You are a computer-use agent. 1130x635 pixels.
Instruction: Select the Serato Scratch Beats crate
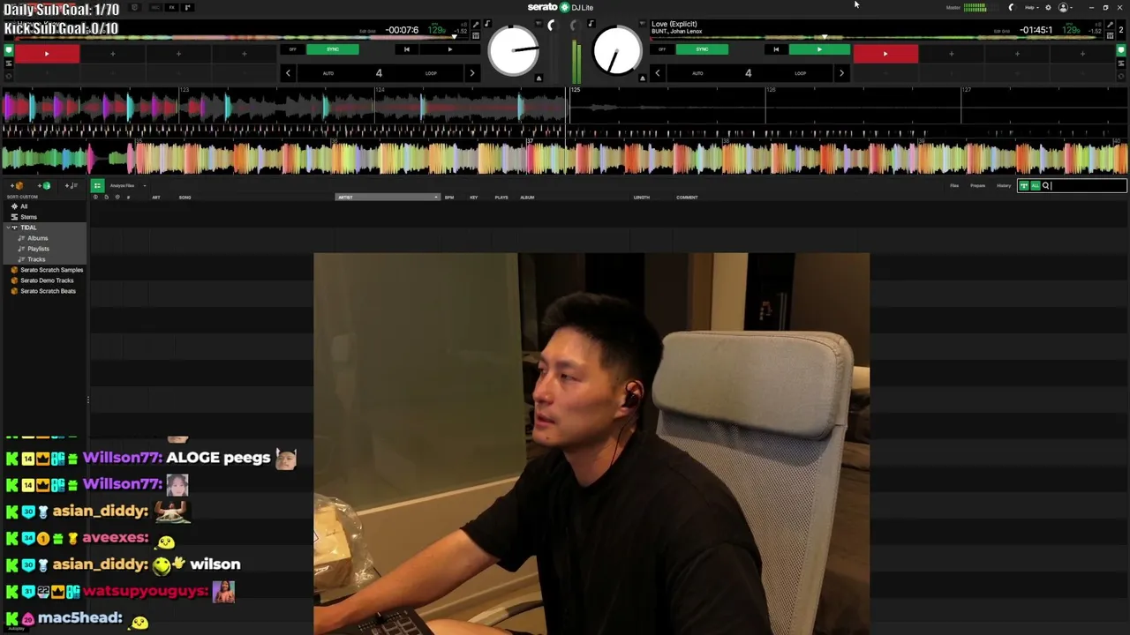[x=48, y=291]
